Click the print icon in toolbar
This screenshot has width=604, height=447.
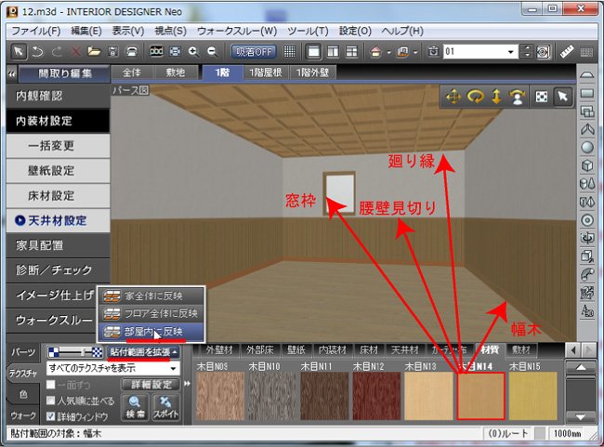pyautogui.click(x=133, y=51)
